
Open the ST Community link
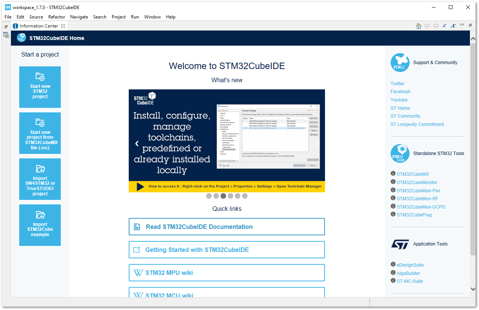[x=405, y=116]
